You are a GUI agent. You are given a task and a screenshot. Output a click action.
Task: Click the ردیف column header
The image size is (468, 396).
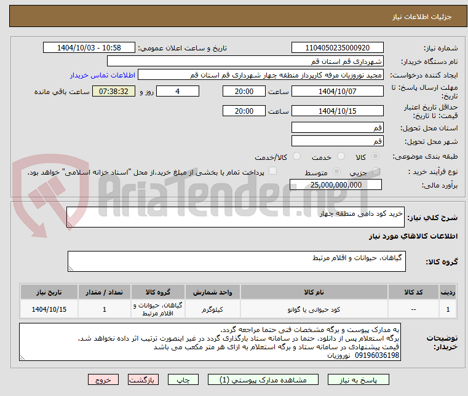(x=448, y=292)
